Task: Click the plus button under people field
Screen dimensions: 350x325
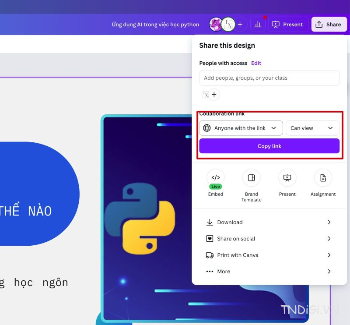Action: click(214, 95)
